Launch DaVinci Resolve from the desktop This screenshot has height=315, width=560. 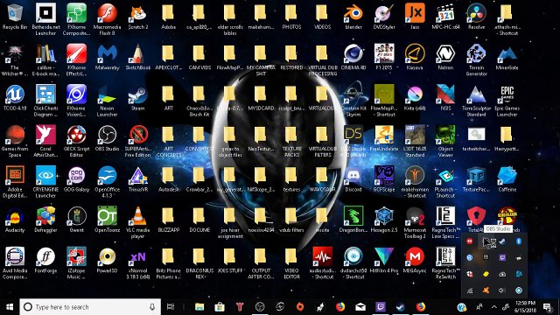click(x=476, y=17)
